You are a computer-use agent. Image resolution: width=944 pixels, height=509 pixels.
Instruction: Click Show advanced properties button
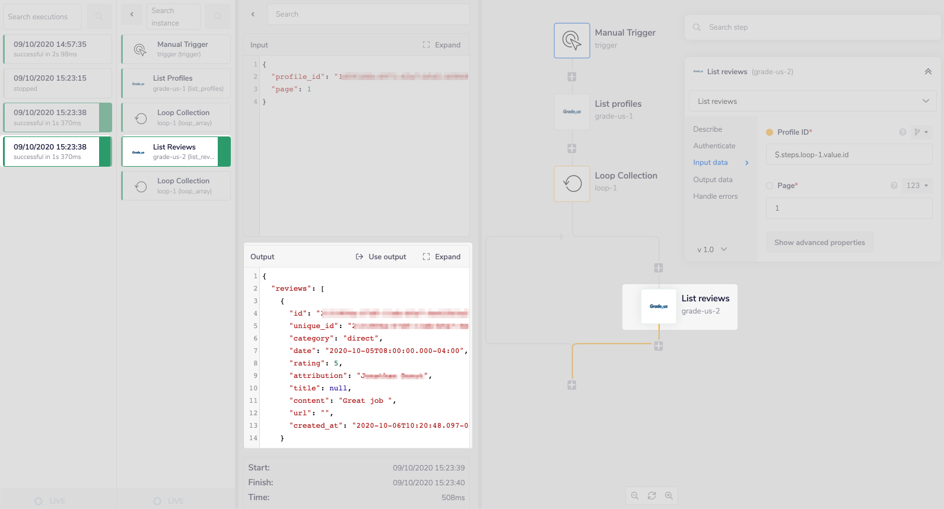click(819, 243)
